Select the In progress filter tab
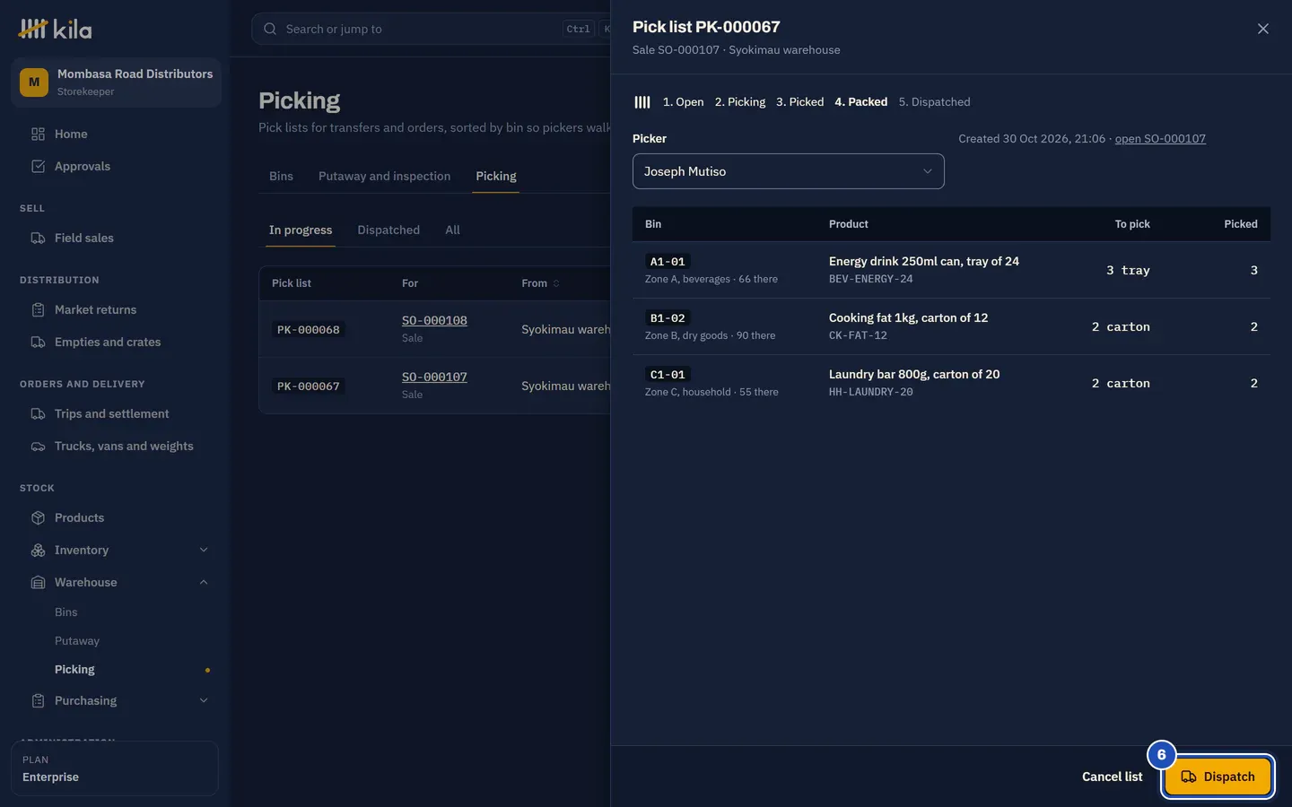This screenshot has height=807, width=1292. click(x=301, y=230)
